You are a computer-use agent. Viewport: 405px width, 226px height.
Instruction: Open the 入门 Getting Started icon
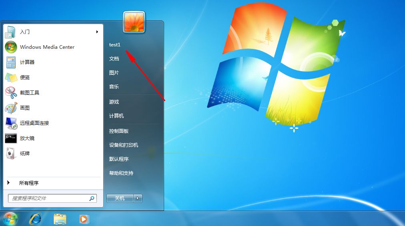click(x=10, y=32)
